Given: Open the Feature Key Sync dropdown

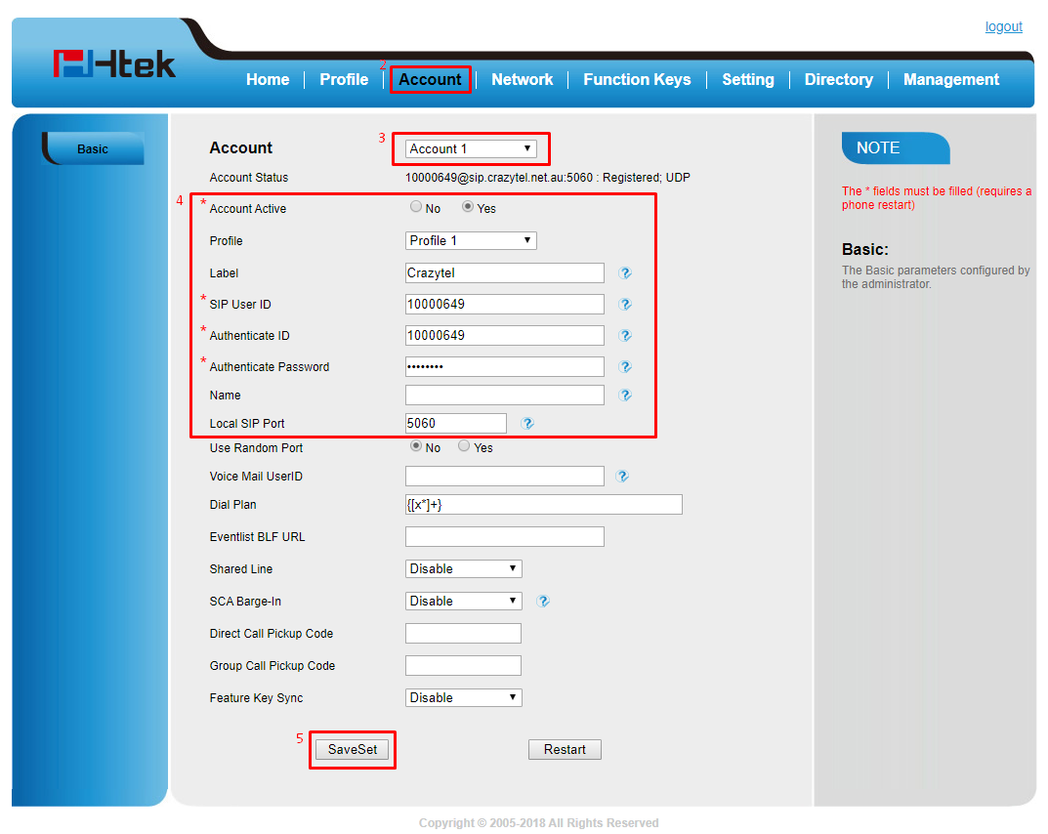Looking at the screenshot, I should [x=463, y=697].
